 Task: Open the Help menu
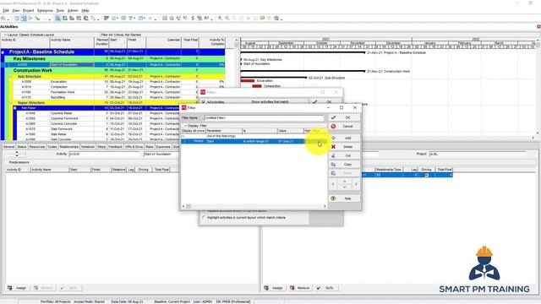[85, 11]
